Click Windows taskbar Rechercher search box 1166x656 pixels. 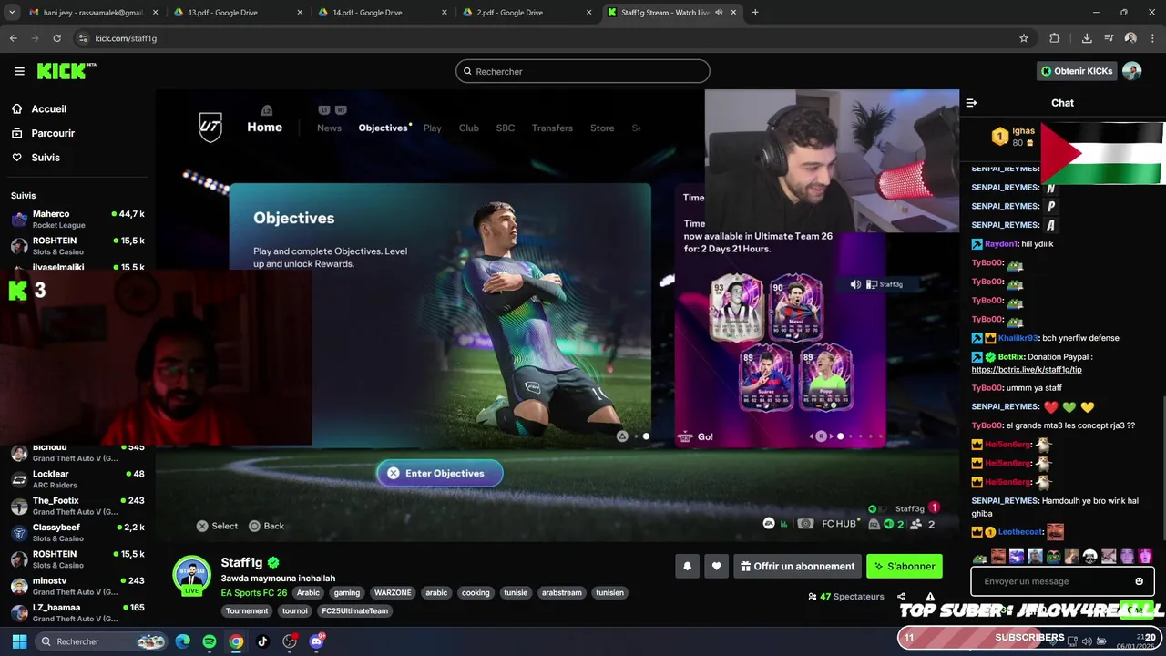click(x=103, y=641)
